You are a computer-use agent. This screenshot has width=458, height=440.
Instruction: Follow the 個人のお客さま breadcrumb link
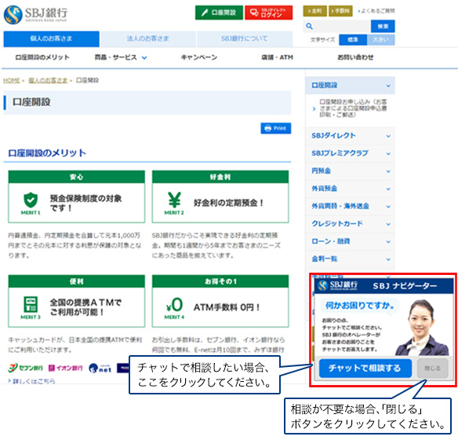(48, 80)
